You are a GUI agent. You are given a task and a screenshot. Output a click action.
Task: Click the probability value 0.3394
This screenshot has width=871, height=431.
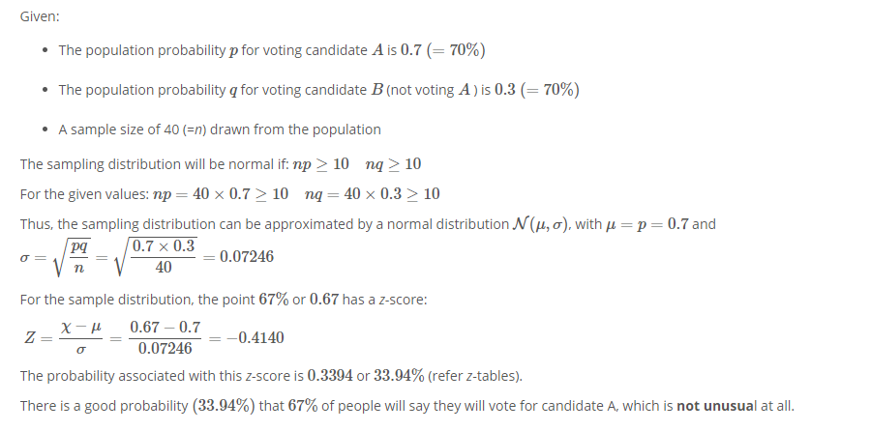[330, 376]
